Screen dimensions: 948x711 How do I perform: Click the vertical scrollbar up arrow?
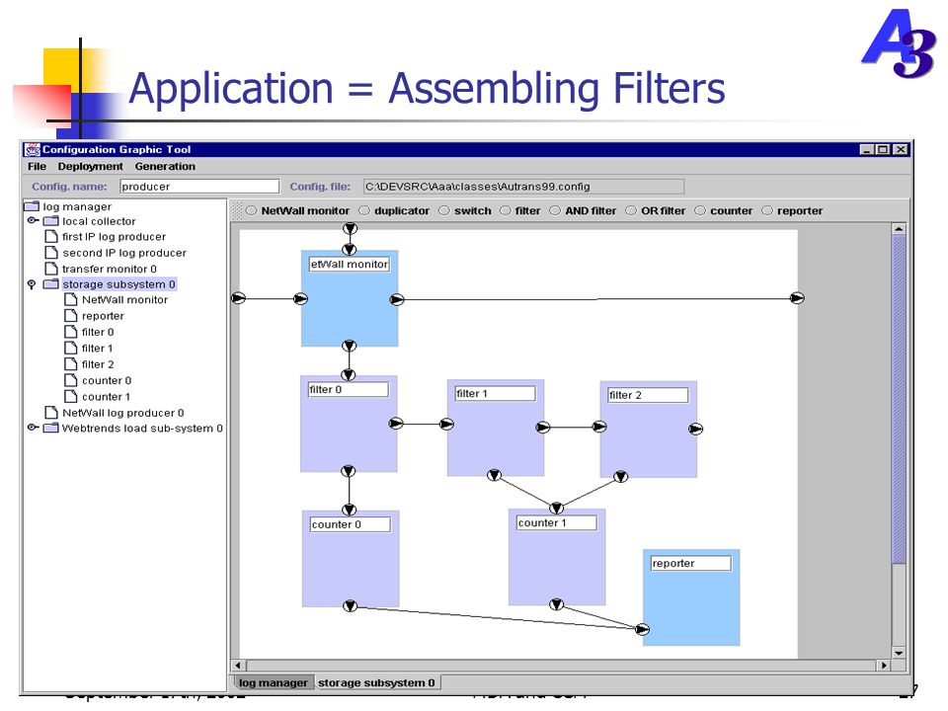(899, 229)
